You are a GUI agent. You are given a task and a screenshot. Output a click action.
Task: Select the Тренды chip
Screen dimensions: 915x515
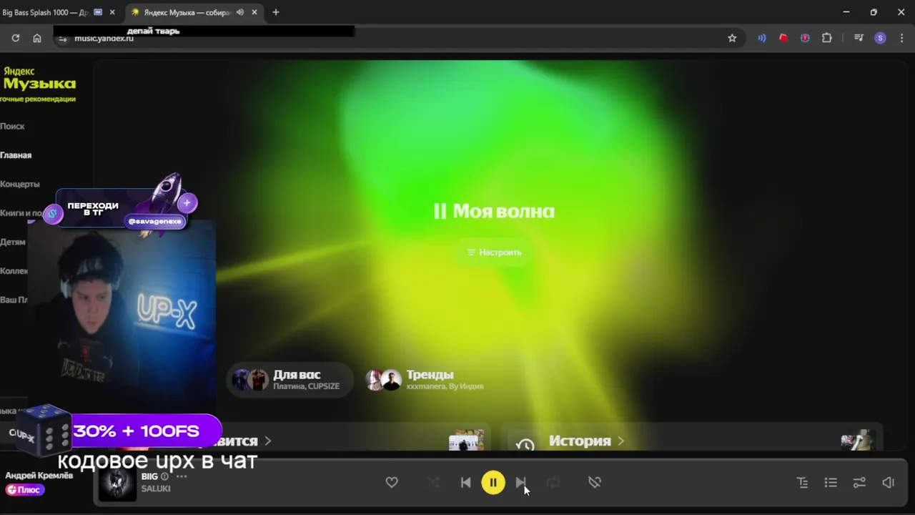click(x=424, y=379)
